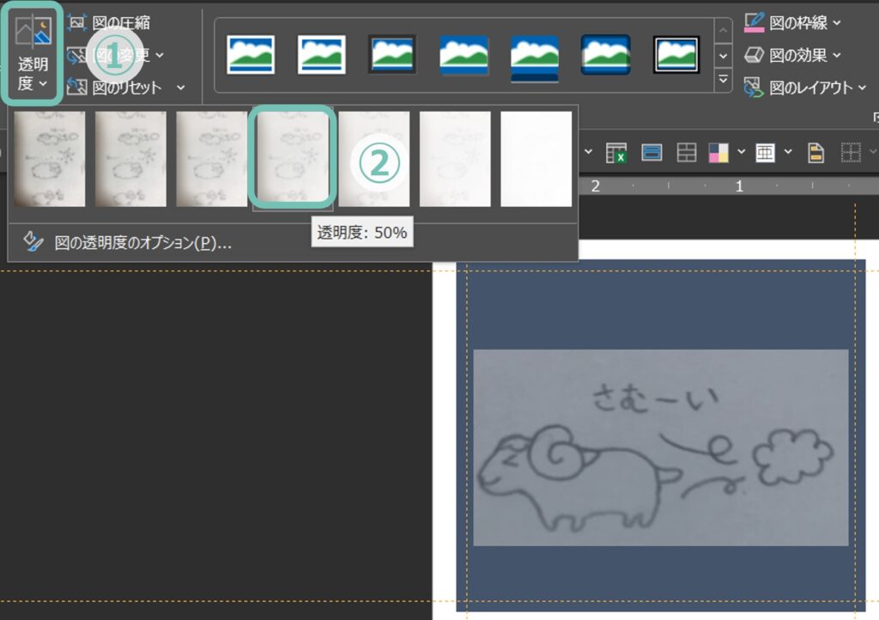Click 図のリセット (Reset Picture)
879x620 pixels.
[x=114, y=88]
